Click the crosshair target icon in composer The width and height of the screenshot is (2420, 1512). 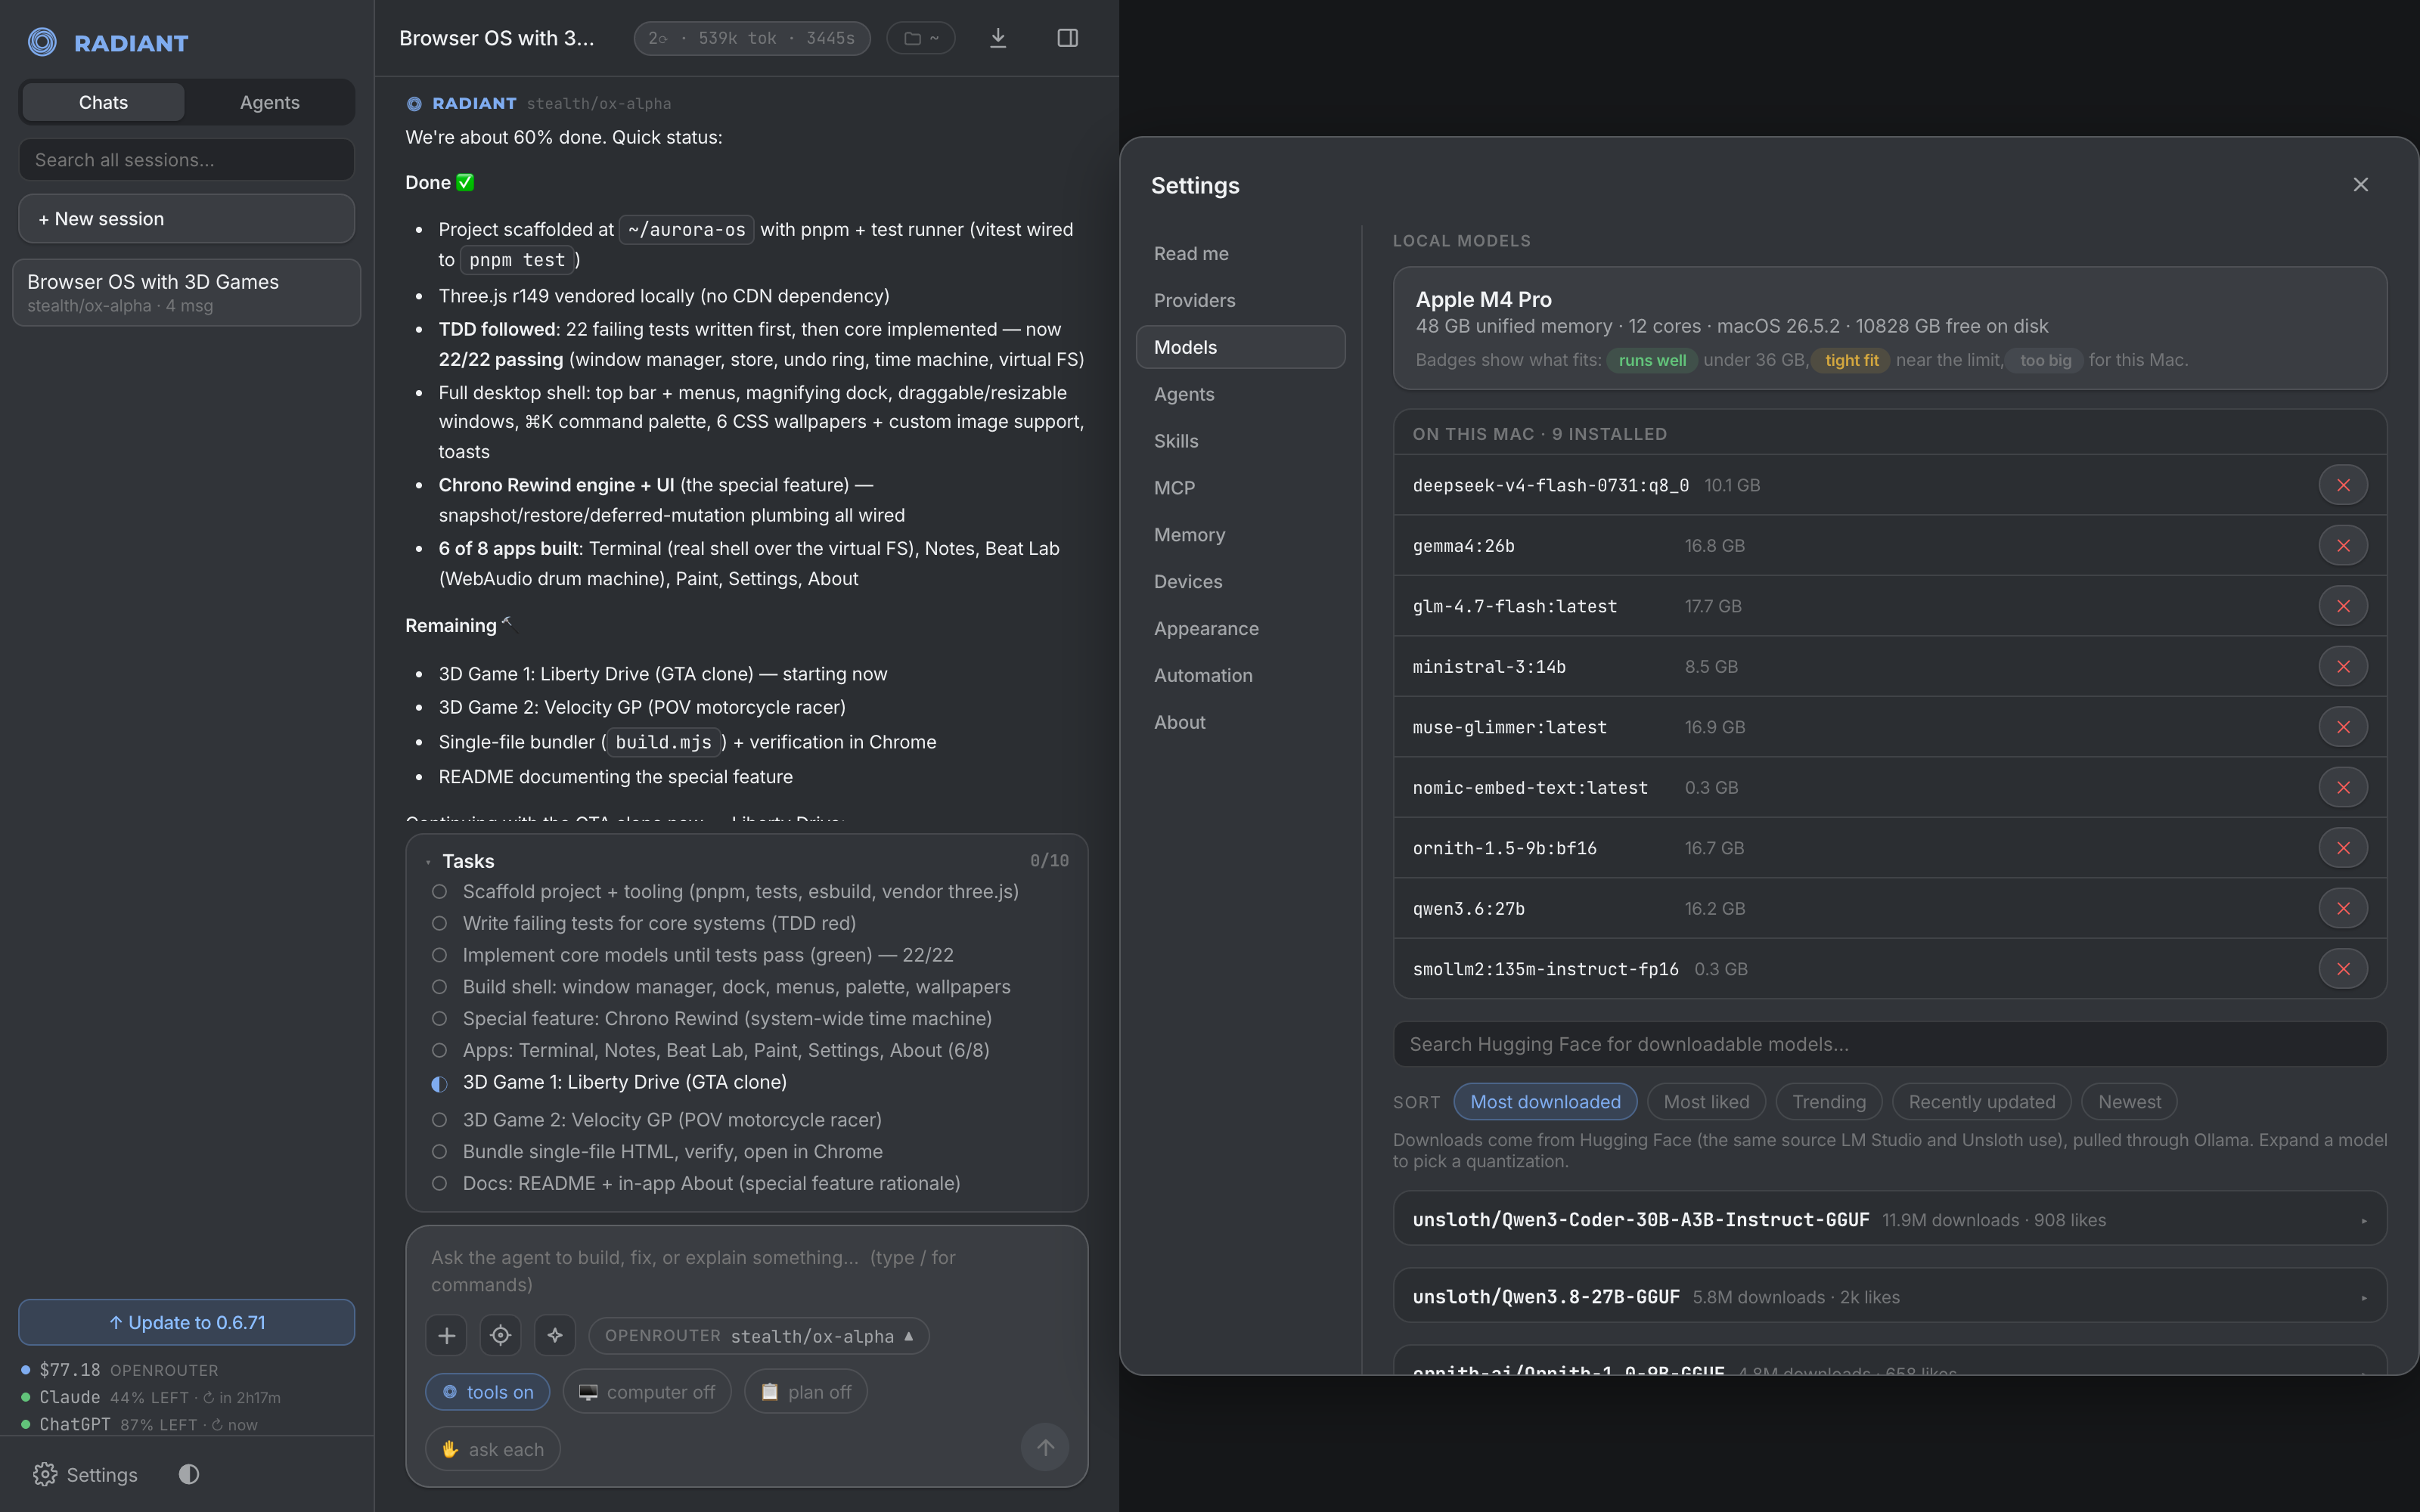501,1336
